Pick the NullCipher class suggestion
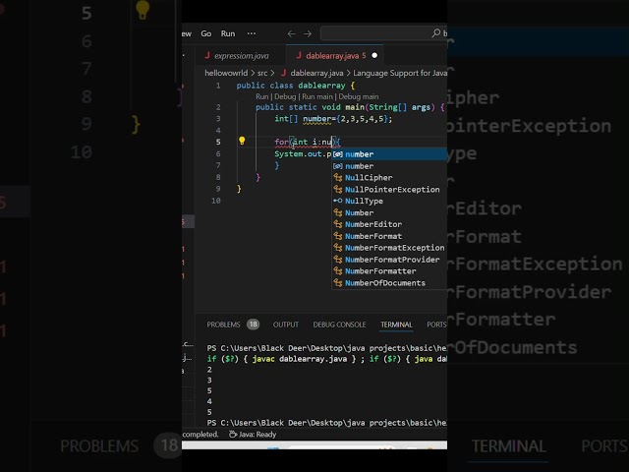Viewport: 629px width, 472px height. [389, 178]
